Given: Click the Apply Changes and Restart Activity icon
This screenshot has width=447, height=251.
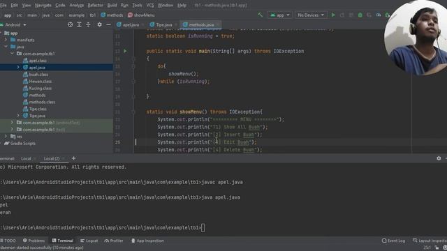Looking at the screenshot, I should tap(342, 15).
